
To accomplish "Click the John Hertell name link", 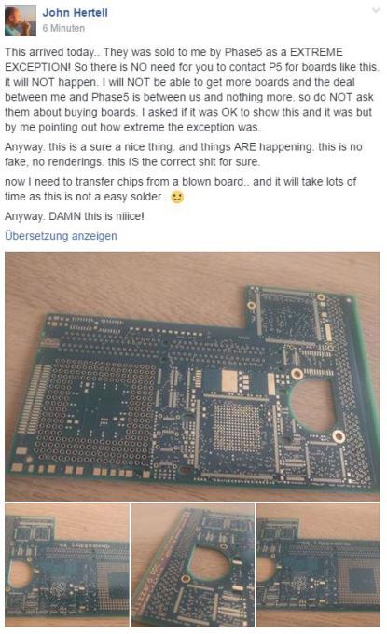I will 75,13.
